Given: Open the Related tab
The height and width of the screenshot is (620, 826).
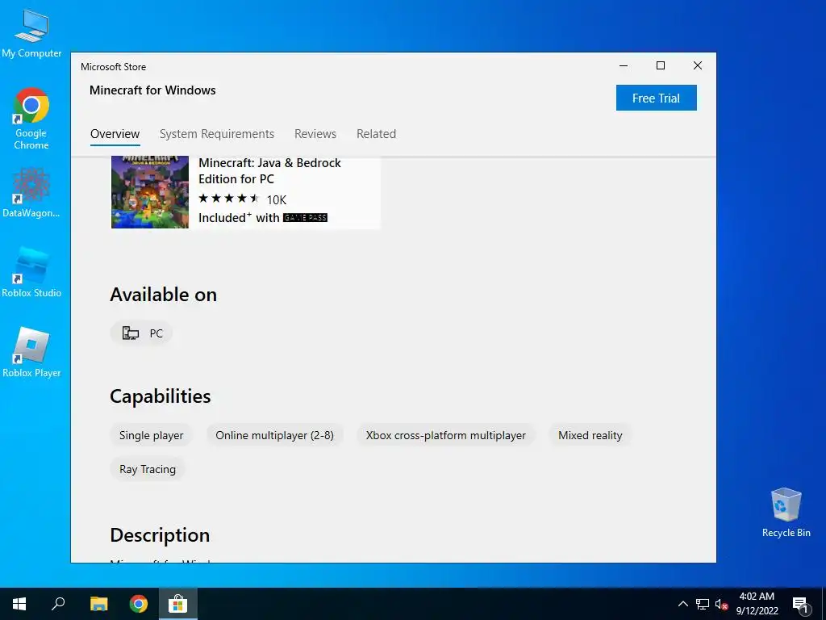Looking at the screenshot, I should click(x=376, y=134).
